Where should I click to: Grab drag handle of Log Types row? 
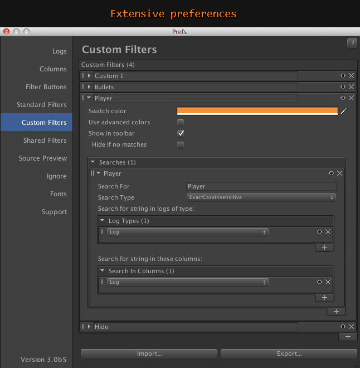(102, 232)
